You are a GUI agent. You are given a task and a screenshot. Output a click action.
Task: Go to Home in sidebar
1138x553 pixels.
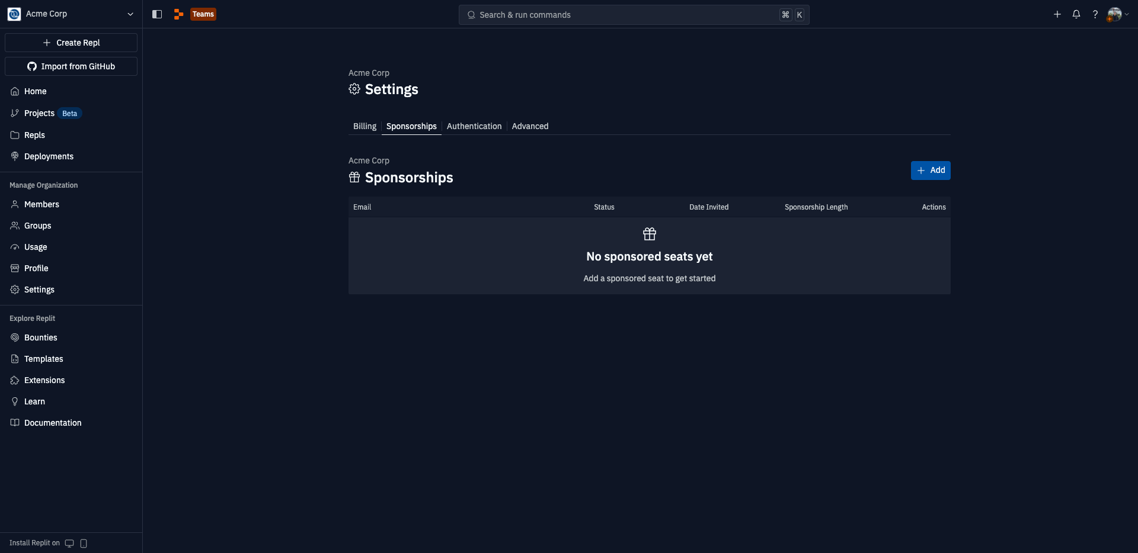(71, 91)
